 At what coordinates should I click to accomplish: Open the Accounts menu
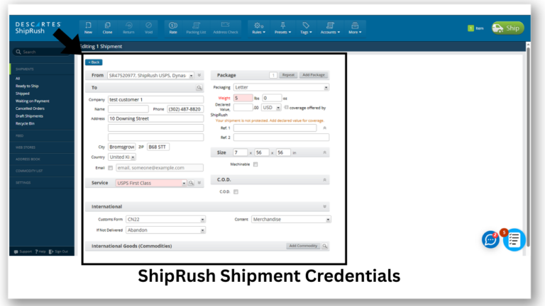[330, 28]
